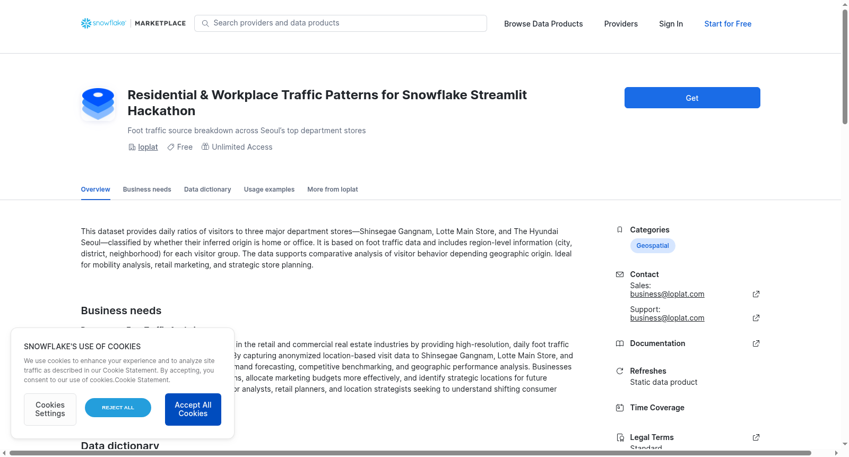Click the Time Coverage calendar icon

tap(620, 408)
